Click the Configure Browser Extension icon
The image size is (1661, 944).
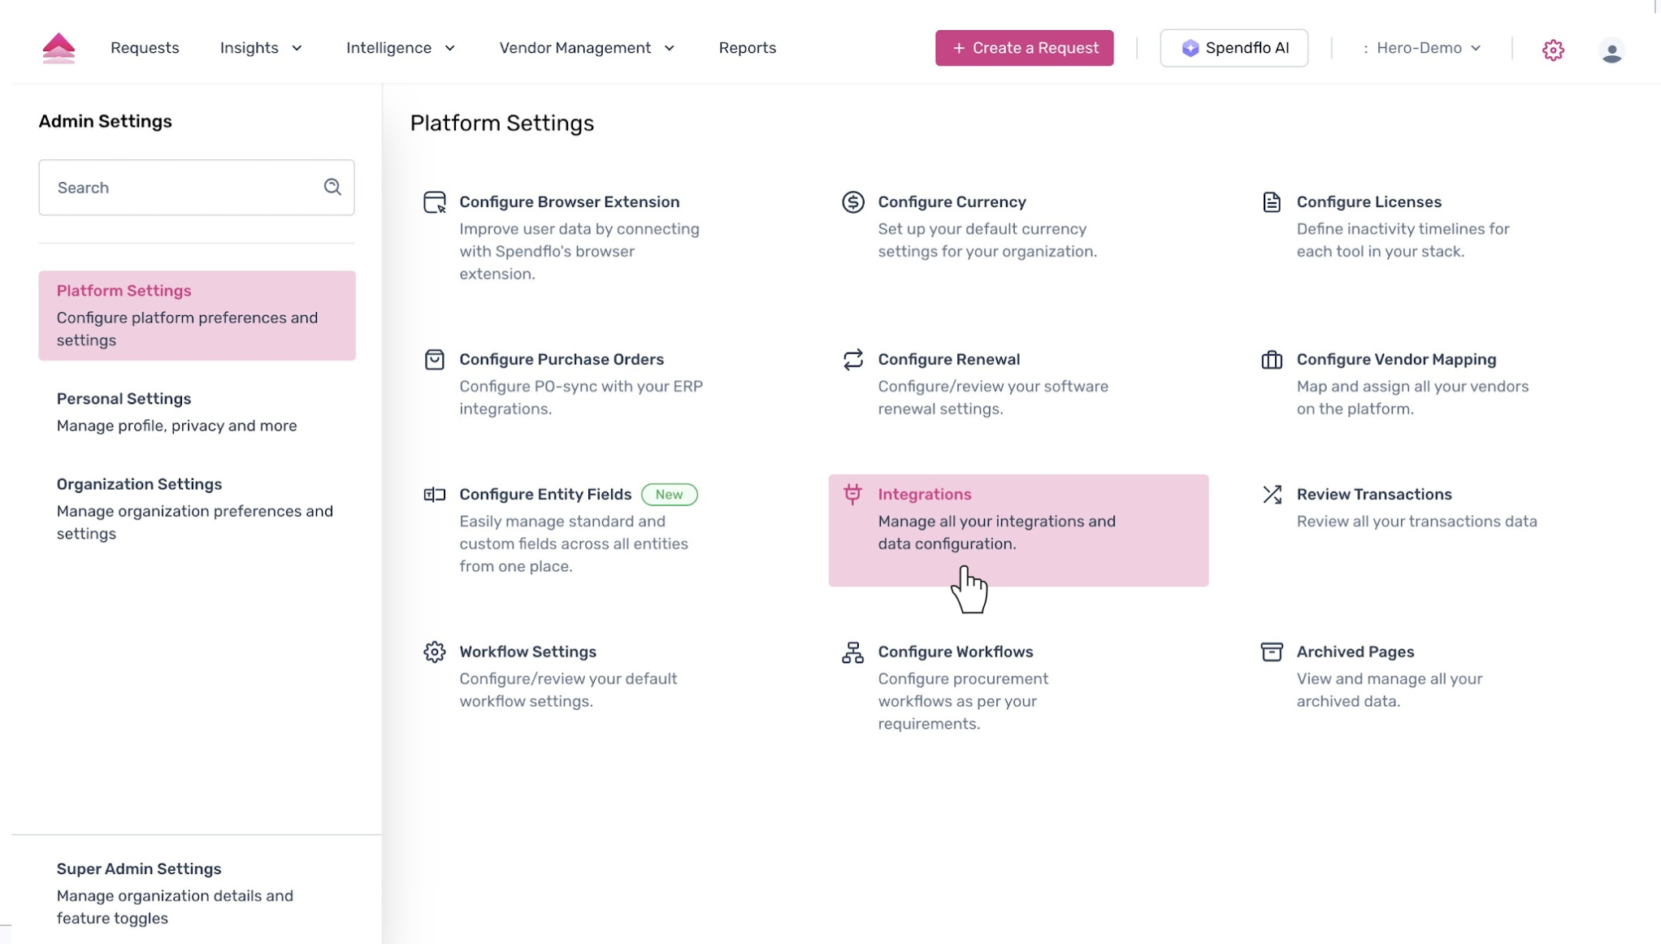[435, 202]
